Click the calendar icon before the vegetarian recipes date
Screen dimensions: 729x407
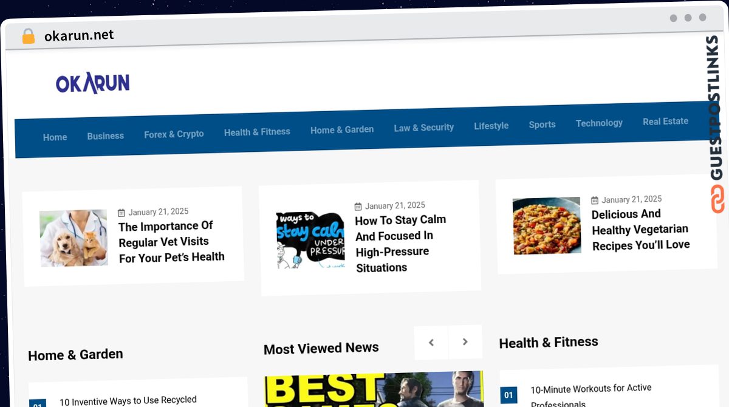pos(595,200)
